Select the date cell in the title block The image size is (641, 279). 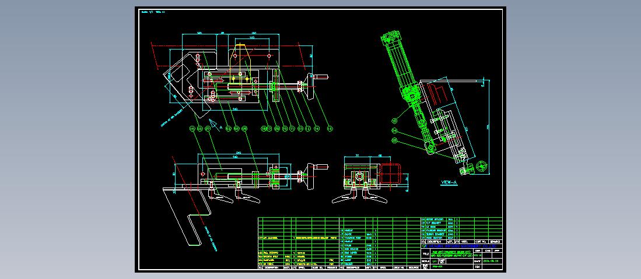tap(489, 261)
